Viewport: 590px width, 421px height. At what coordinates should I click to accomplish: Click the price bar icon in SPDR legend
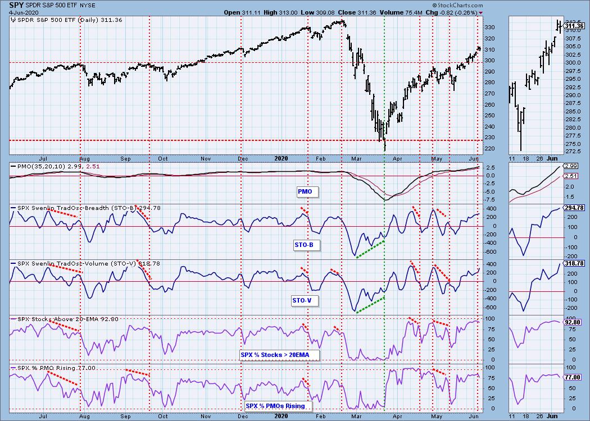[13, 20]
